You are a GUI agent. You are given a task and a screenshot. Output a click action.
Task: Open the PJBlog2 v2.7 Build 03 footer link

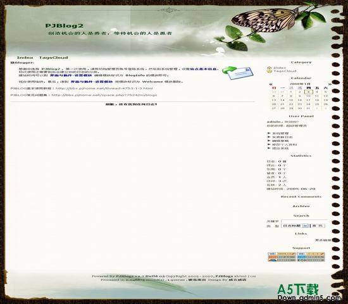point(140,276)
